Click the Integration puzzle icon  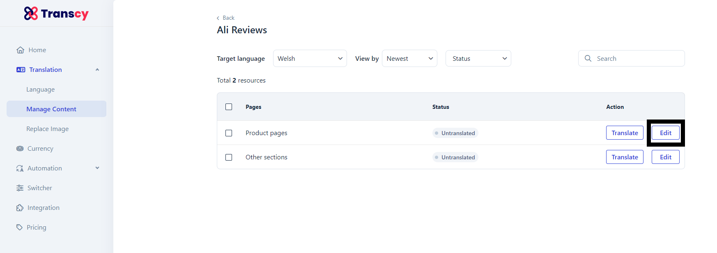click(x=20, y=208)
